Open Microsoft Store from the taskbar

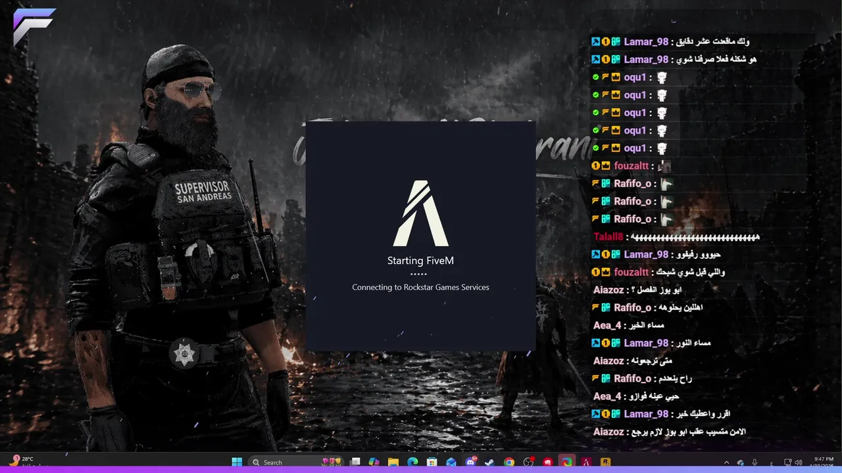click(x=432, y=462)
